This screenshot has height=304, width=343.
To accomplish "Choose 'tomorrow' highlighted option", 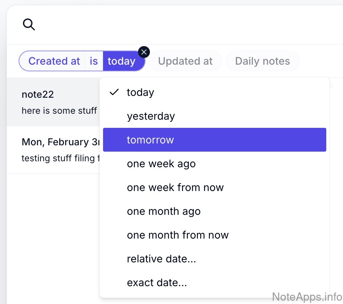I will (150, 140).
